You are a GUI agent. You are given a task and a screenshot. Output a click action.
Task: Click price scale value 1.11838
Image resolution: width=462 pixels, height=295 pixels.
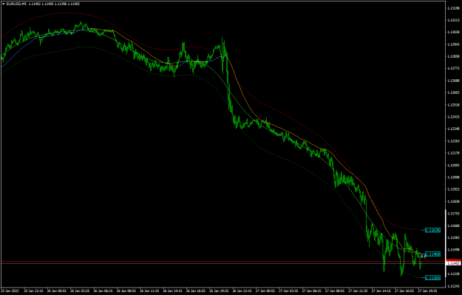pos(453,201)
